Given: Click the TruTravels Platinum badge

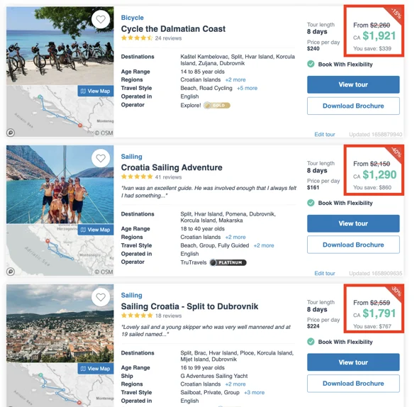Looking at the screenshot, I should coord(228,262).
